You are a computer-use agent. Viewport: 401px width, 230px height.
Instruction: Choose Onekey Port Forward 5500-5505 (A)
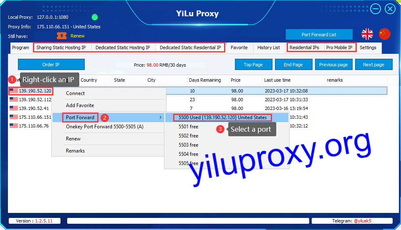109,127
